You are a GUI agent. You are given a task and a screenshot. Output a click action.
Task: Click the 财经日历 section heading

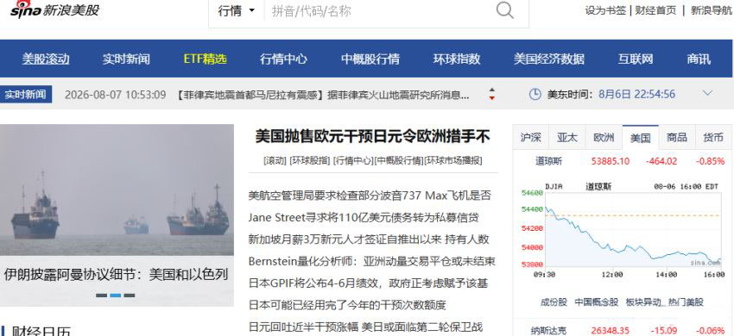41,331
